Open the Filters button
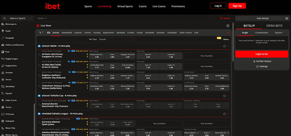This screenshot has height=136, width=291. coord(226,39)
